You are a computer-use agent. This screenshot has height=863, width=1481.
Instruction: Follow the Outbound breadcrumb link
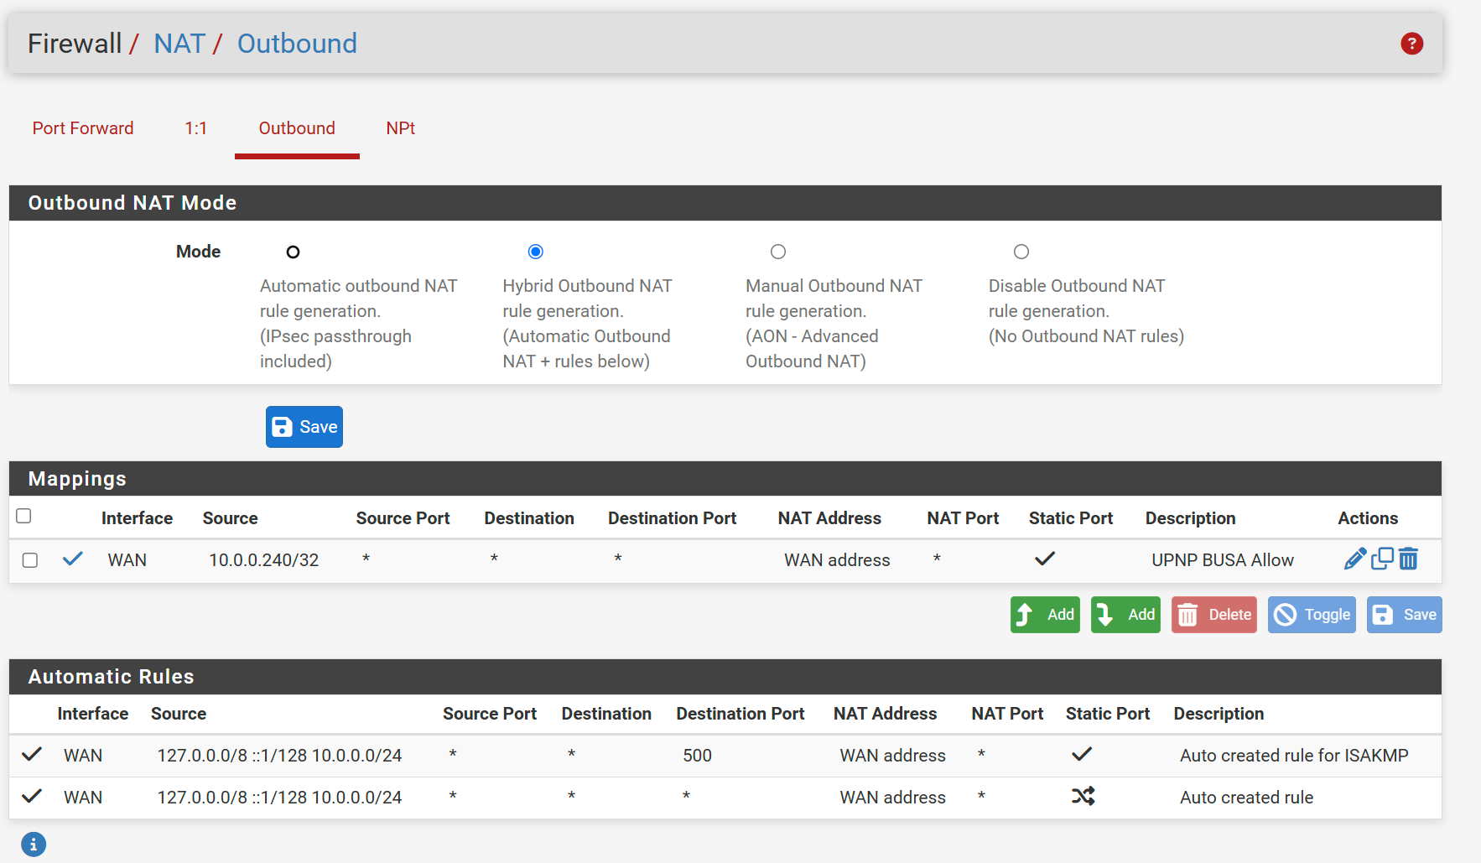297,44
